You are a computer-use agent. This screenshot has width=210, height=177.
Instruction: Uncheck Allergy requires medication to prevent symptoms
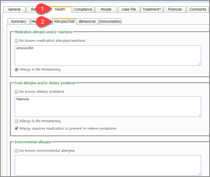[17, 128]
